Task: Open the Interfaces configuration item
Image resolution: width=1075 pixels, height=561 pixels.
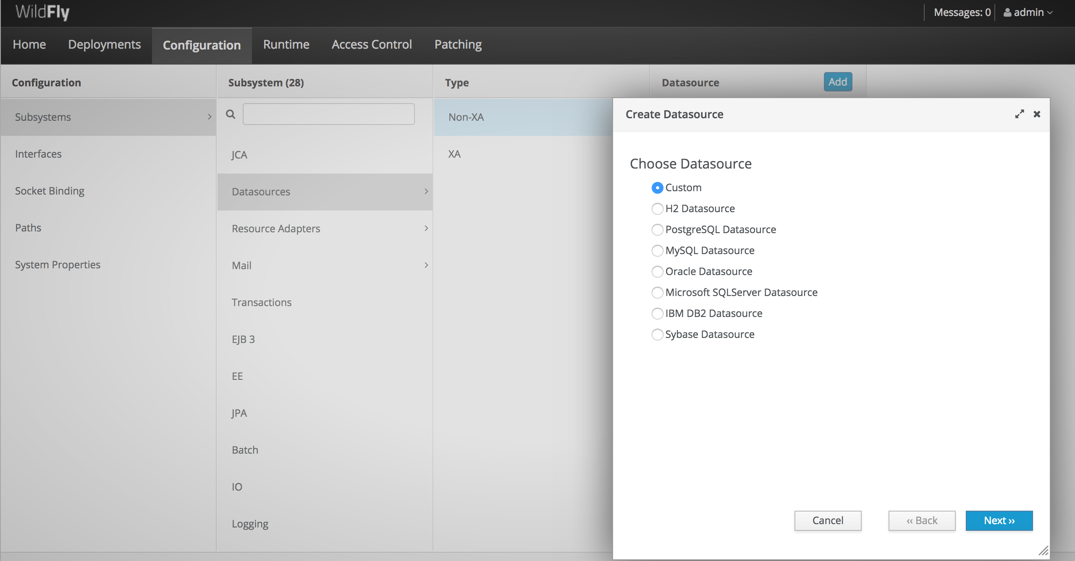Action: pyautogui.click(x=108, y=154)
